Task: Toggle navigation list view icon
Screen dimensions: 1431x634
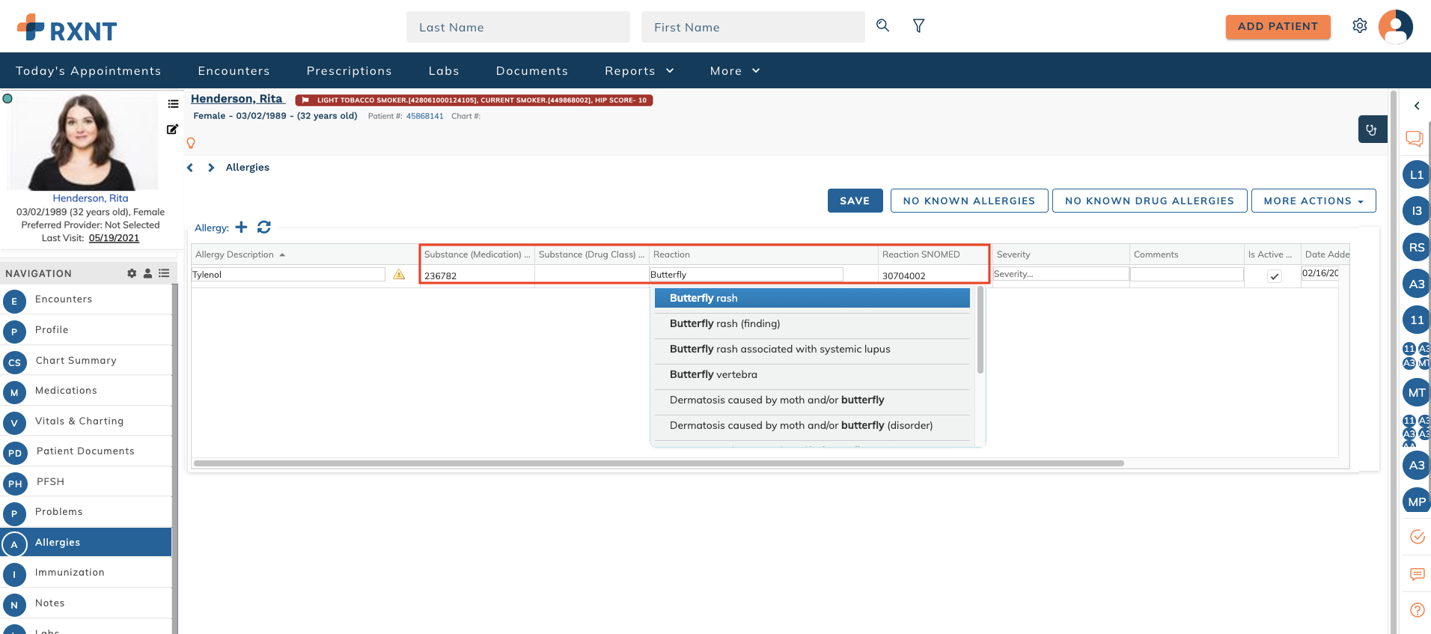Action: (x=164, y=273)
